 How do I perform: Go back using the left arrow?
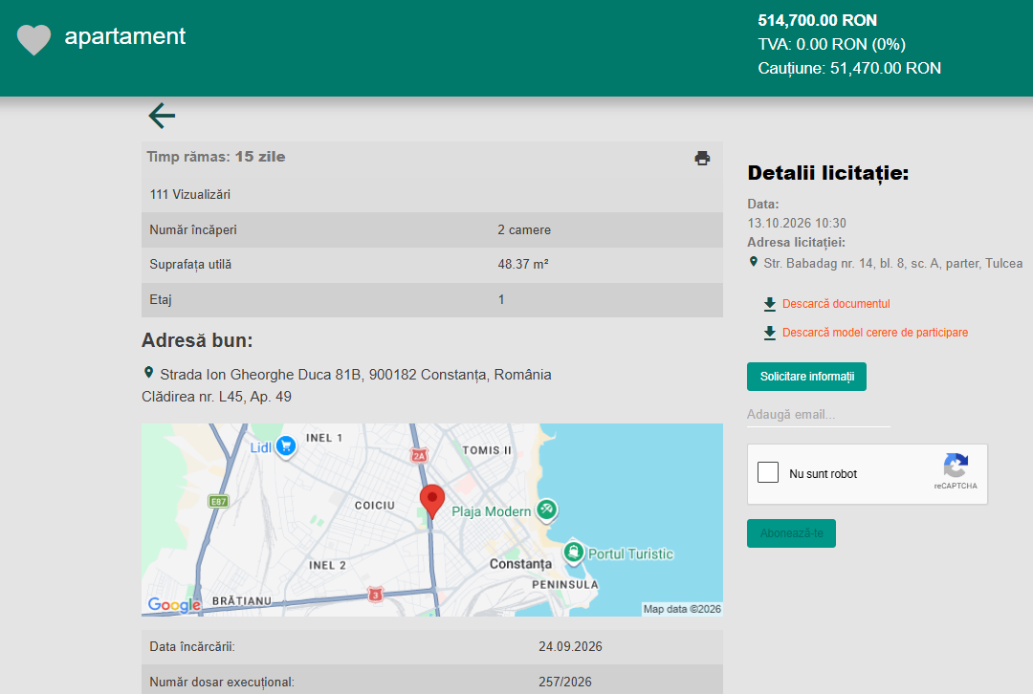point(162,116)
